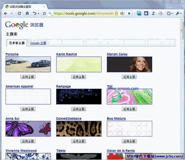Viewport: 185px width, 160px height.
Task: Go to the home page icon
Action: point(27,13)
